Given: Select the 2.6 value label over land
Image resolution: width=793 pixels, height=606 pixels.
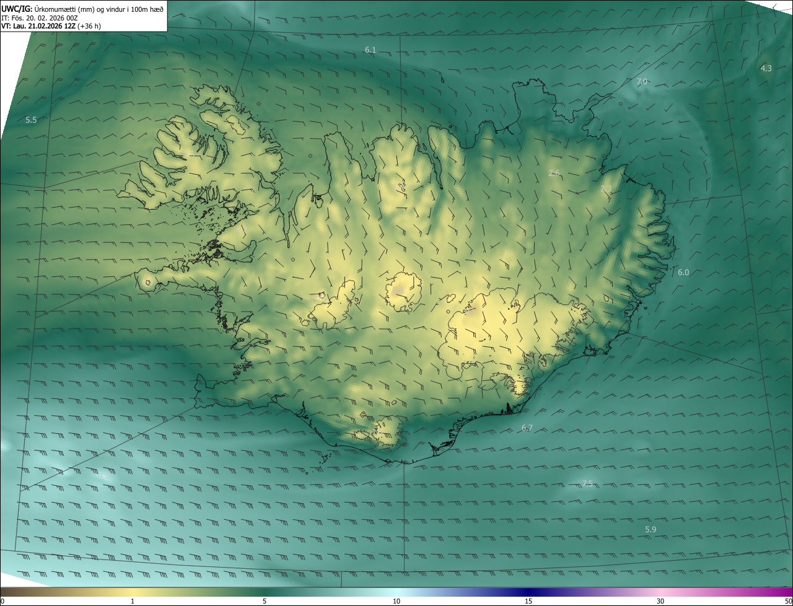Looking at the screenshot, I should (x=554, y=173).
